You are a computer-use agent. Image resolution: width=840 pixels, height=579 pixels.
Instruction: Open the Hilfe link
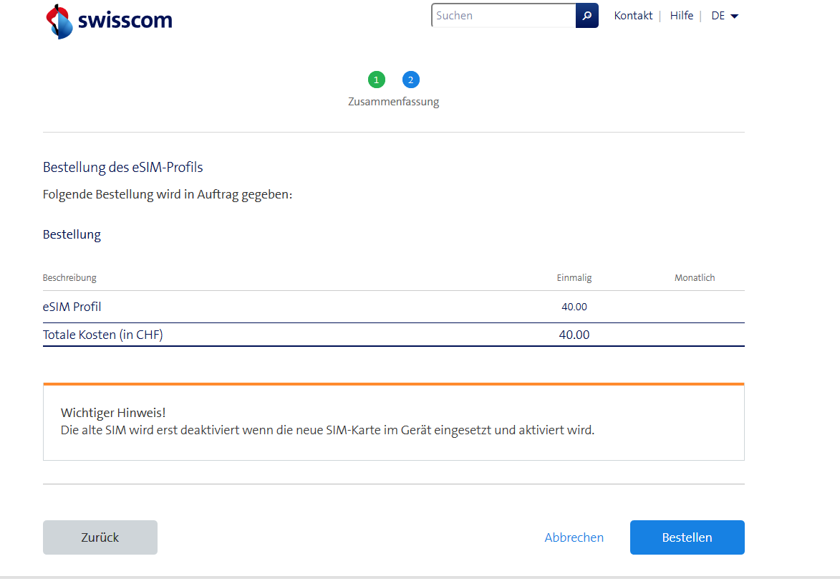coord(681,16)
